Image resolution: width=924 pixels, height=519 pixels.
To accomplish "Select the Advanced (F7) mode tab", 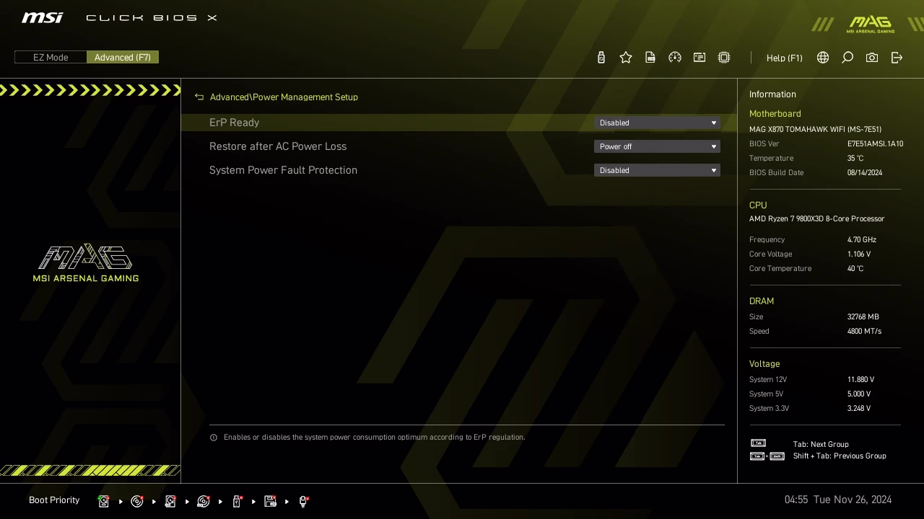I will point(123,57).
